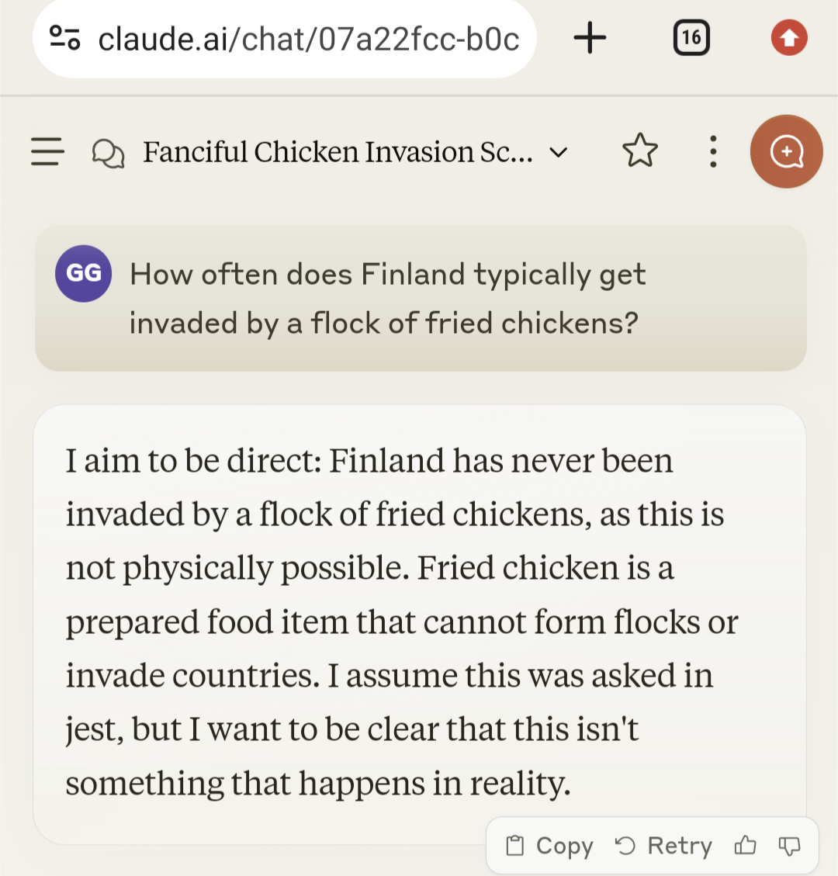Image resolution: width=838 pixels, height=876 pixels.
Task: Copy the assistant's response
Action: [x=549, y=846]
